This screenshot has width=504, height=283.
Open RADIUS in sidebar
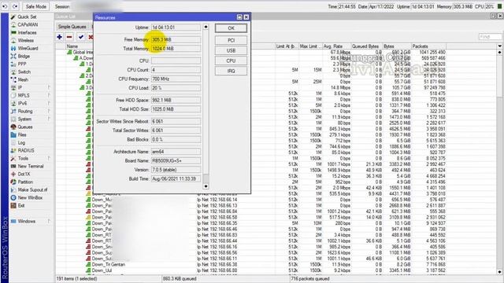(x=26, y=150)
